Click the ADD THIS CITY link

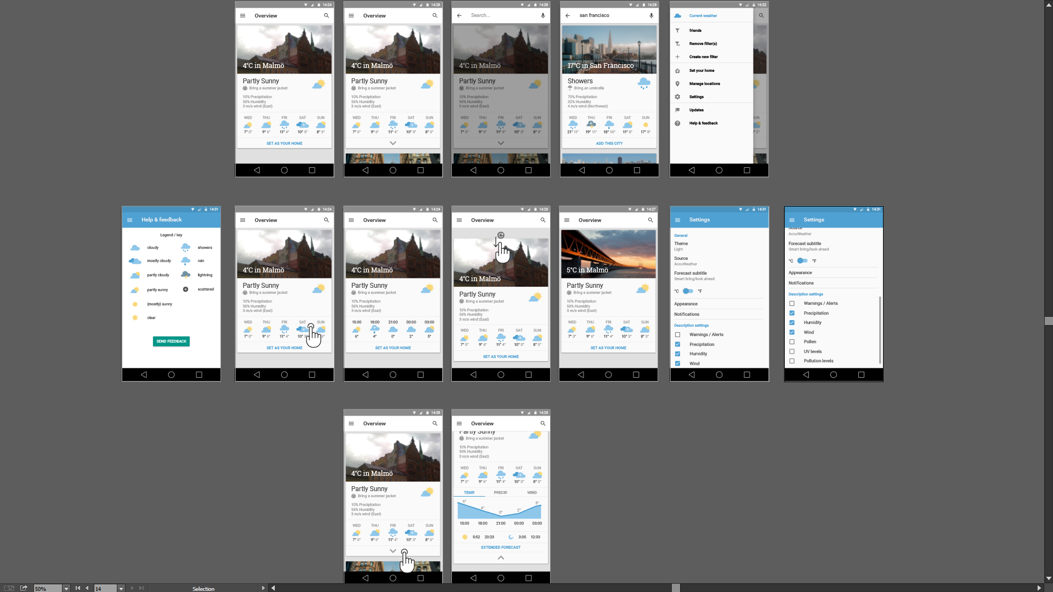point(609,143)
